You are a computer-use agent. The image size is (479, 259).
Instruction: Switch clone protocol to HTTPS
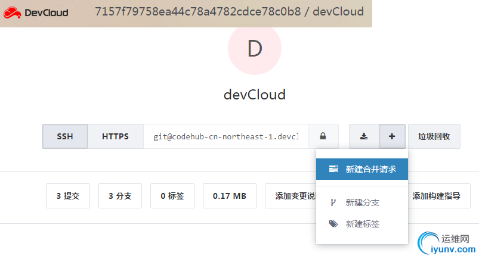(x=115, y=136)
